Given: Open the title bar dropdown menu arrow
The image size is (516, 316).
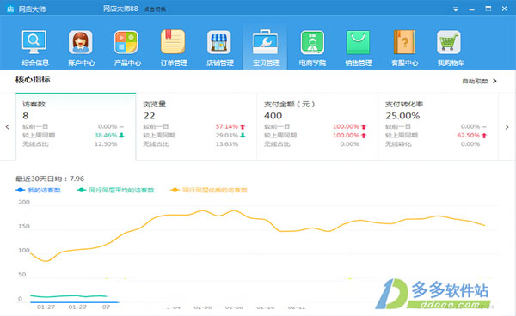Looking at the screenshot, I should point(456,9).
